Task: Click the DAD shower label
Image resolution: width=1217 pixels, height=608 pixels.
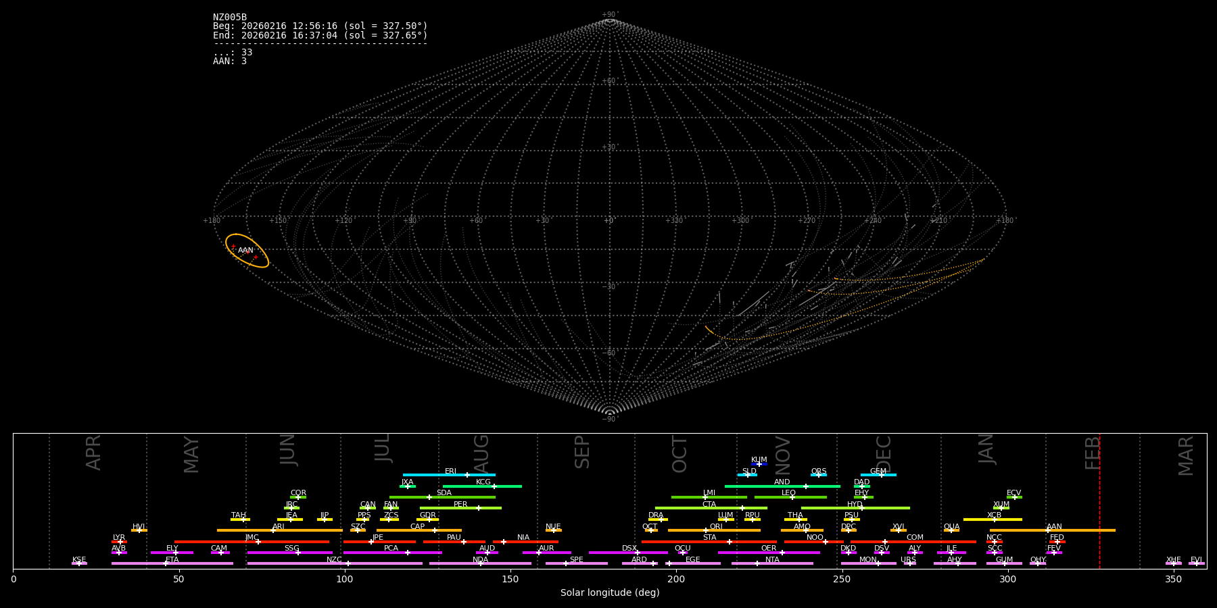Action: coord(862,482)
